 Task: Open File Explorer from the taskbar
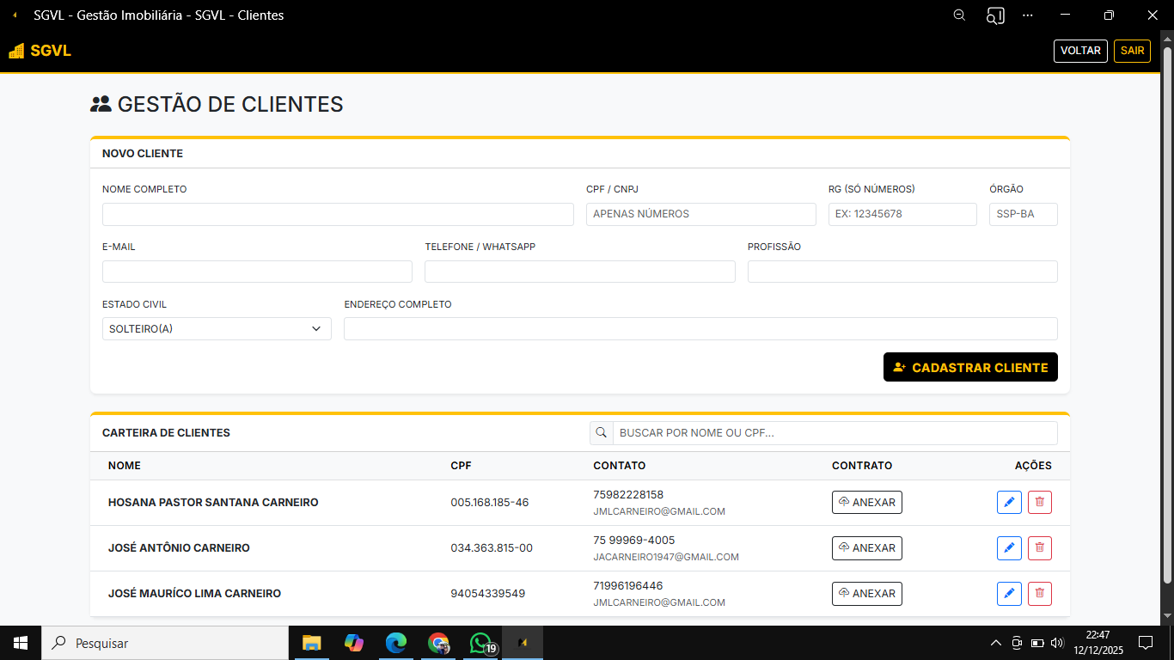coord(311,643)
